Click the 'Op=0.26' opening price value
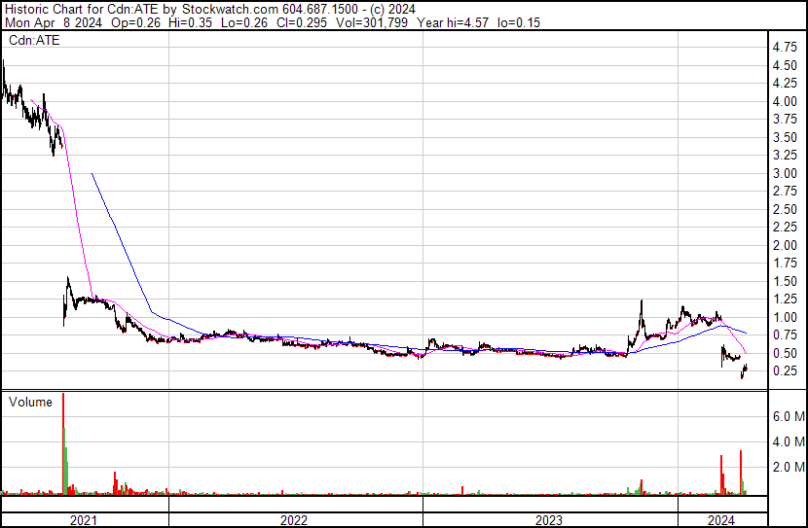Image resolution: width=808 pixels, height=528 pixels. pos(135,22)
